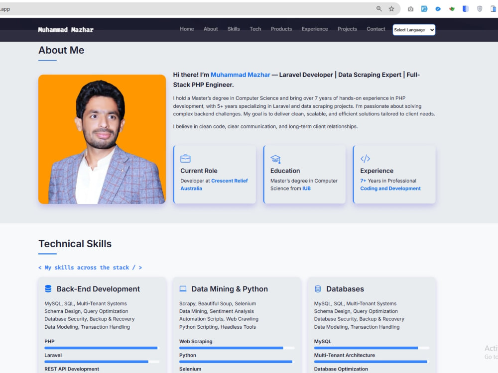Screen dimensions: 498x373
Task: Click the 'Selenium' skill label
Action: tap(190, 369)
